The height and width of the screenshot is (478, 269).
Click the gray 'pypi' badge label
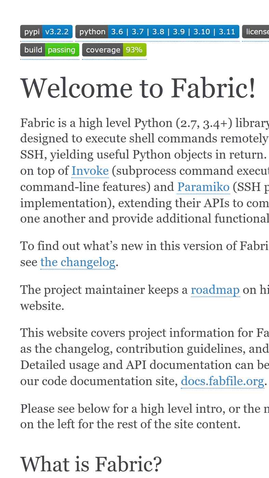coord(31,32)
